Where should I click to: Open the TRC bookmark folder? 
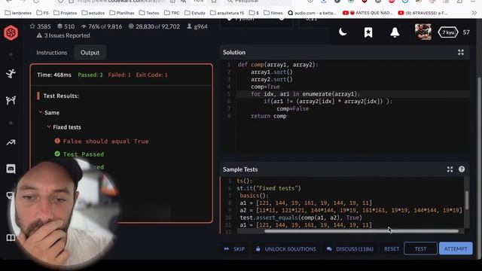pyautogui.click(x=172, y=13)
